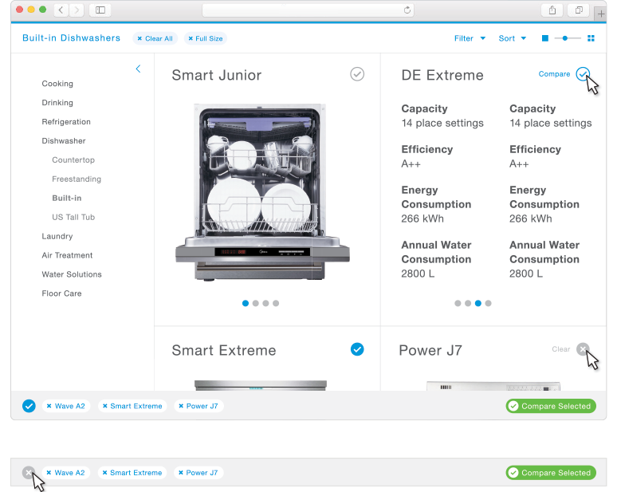Open the Countertop subcategory
This screenshot has width=617, height=492.
[x=73, y=159]
